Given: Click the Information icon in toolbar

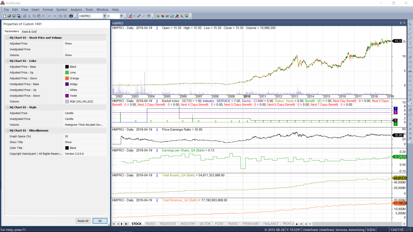Looking at the screenshot, I should point(71,16).
